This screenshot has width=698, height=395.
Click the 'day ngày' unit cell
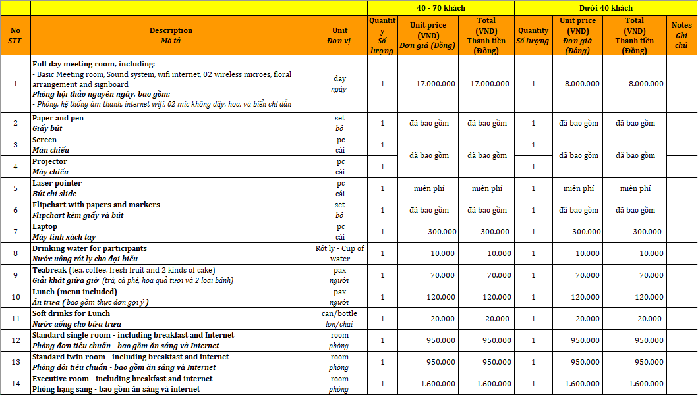coord(339,84)
